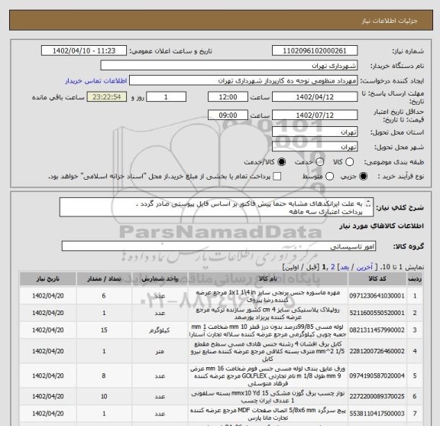Select the کالا radio button
440x426 pixels.
tap(349, 162)
